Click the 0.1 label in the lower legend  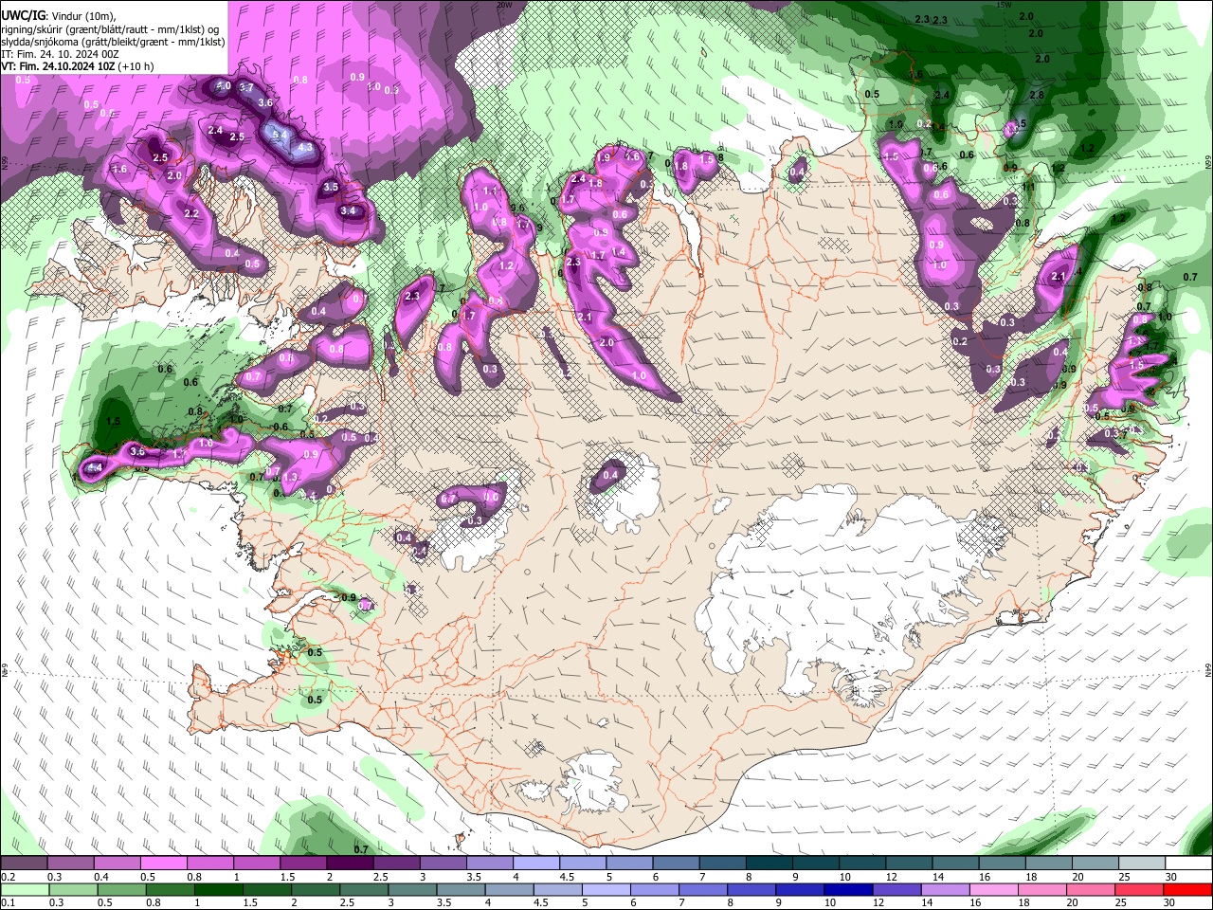click(8, 903)
